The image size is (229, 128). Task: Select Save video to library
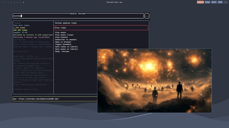tap(66, 47)
